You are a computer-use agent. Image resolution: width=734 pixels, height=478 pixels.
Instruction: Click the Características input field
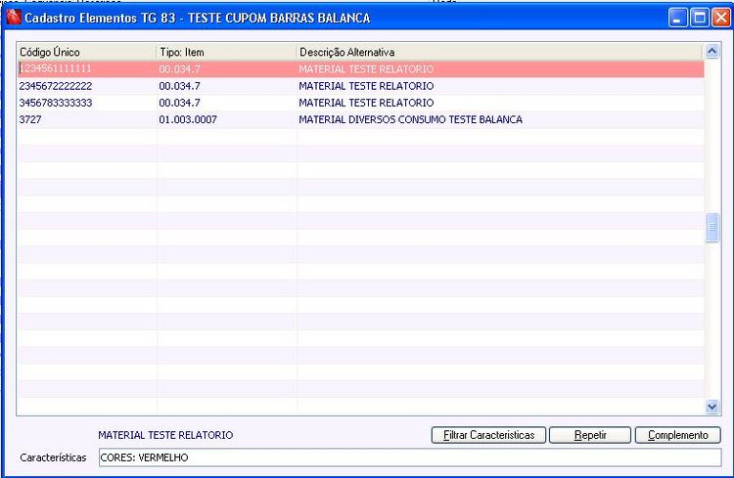pyautogui.click(x=410, y=457)
